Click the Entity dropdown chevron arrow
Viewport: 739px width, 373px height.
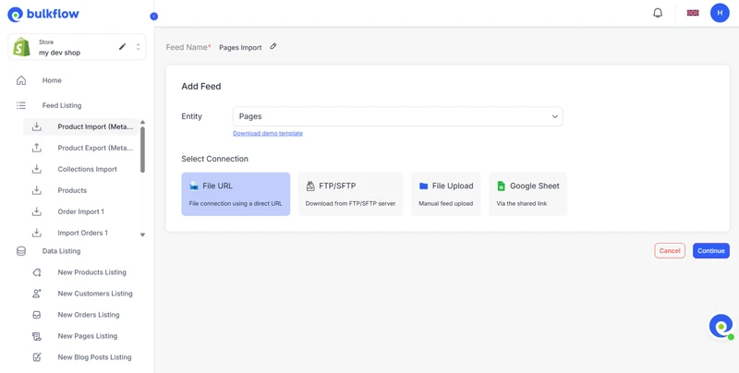tap(555, 117)
